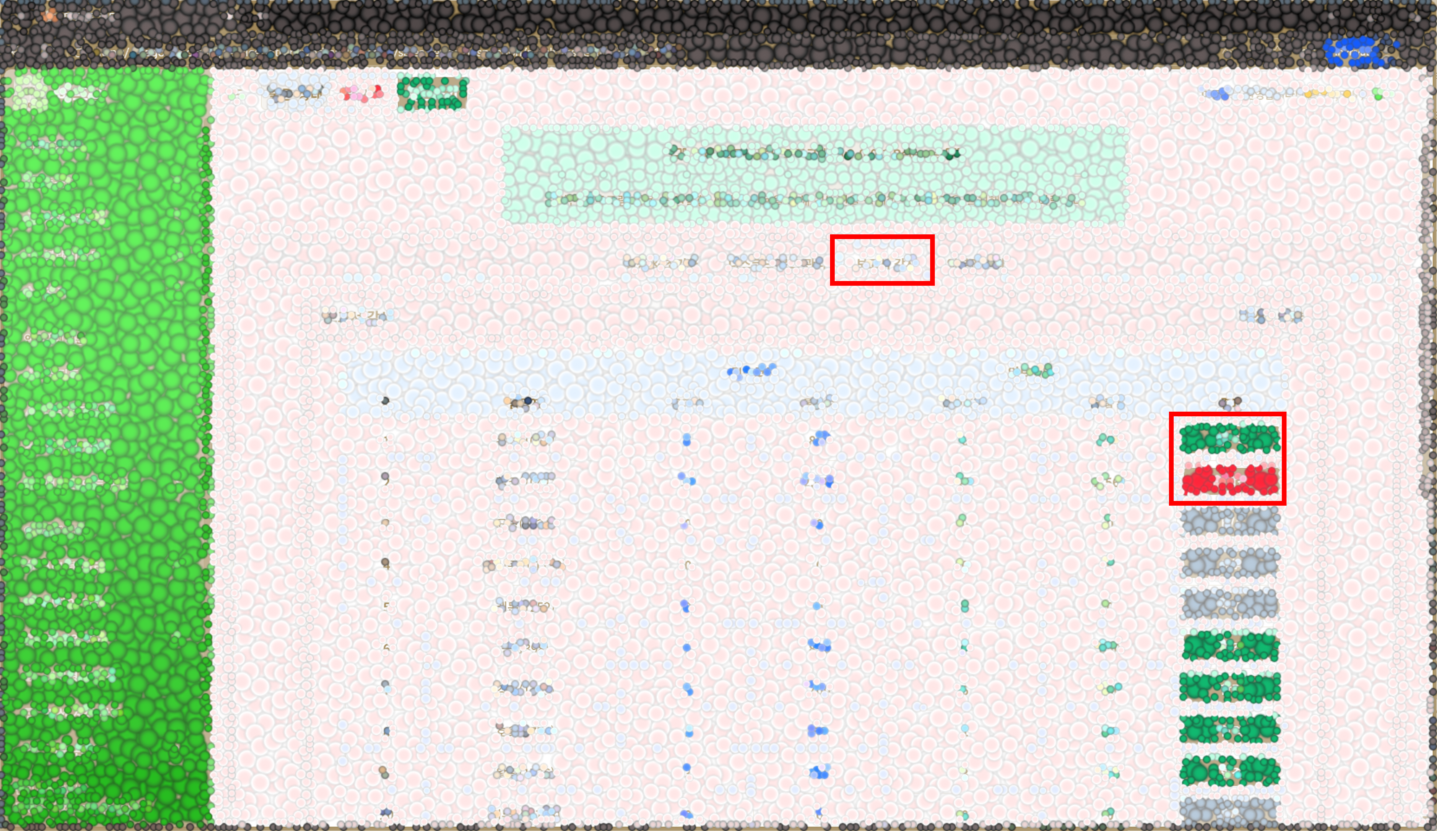Click the blue column group header in the table

point(751,372)
